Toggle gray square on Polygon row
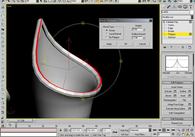This screenshot has width=195, height=137. (190, 34)
